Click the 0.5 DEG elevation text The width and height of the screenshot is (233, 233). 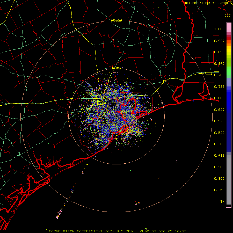(125, 231)
